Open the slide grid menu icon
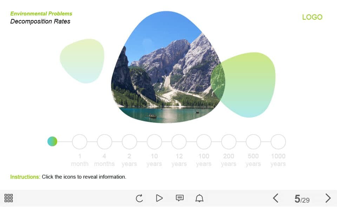Screen dimensions: 337x207 pos(8,198)
